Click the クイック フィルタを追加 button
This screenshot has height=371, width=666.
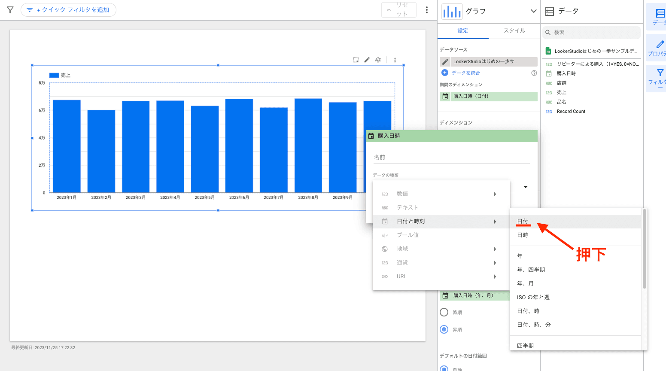(x=68, y=10)
